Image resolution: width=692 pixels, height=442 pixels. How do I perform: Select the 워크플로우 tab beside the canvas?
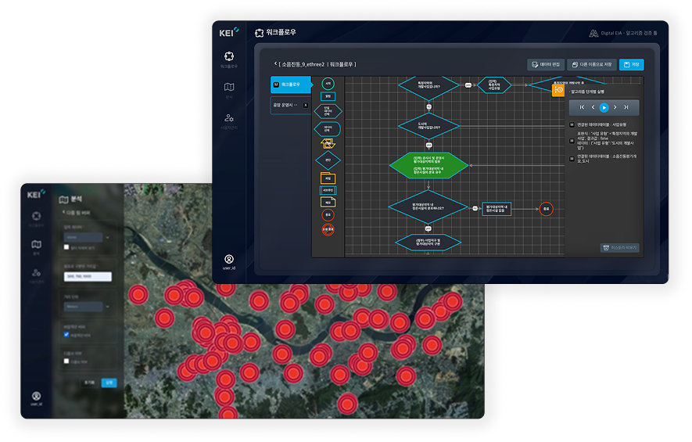289,84
